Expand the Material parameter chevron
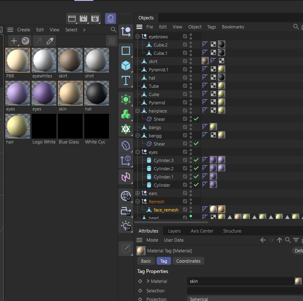The image size is (303, 301). pos(148,281)
